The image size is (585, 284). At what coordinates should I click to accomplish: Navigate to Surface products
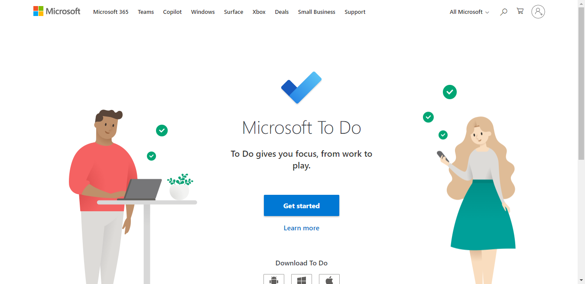(234, 12)
